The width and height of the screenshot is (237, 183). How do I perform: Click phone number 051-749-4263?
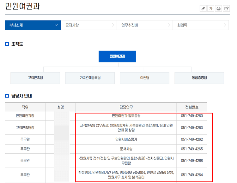[192, 128]
